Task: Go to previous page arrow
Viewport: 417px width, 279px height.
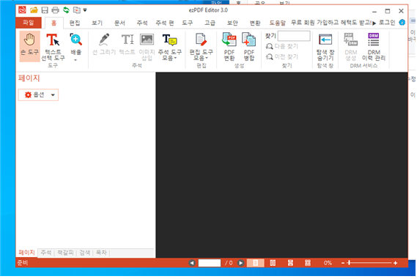Action: (x=192, y=263)
